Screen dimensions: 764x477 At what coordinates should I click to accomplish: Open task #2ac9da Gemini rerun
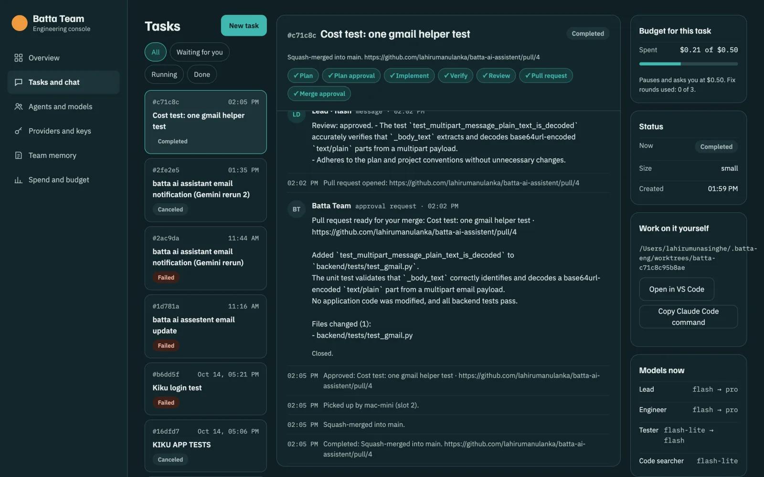pyautogui.click(x=205, y=258)
